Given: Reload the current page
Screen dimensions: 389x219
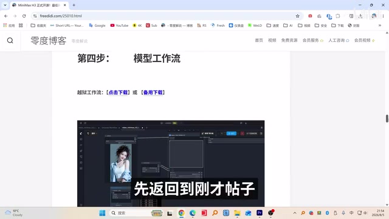Looking at the screenshot, I should tap(24, 16).
